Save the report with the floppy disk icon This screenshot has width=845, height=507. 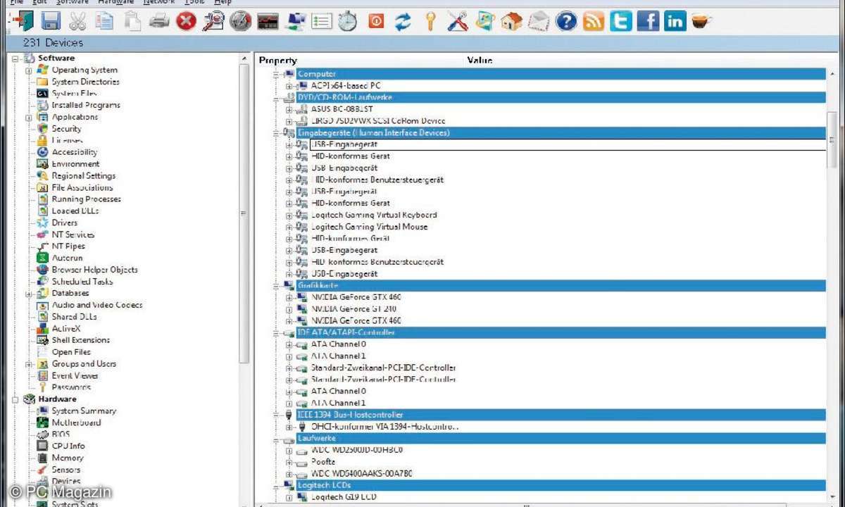click(50, 21)
